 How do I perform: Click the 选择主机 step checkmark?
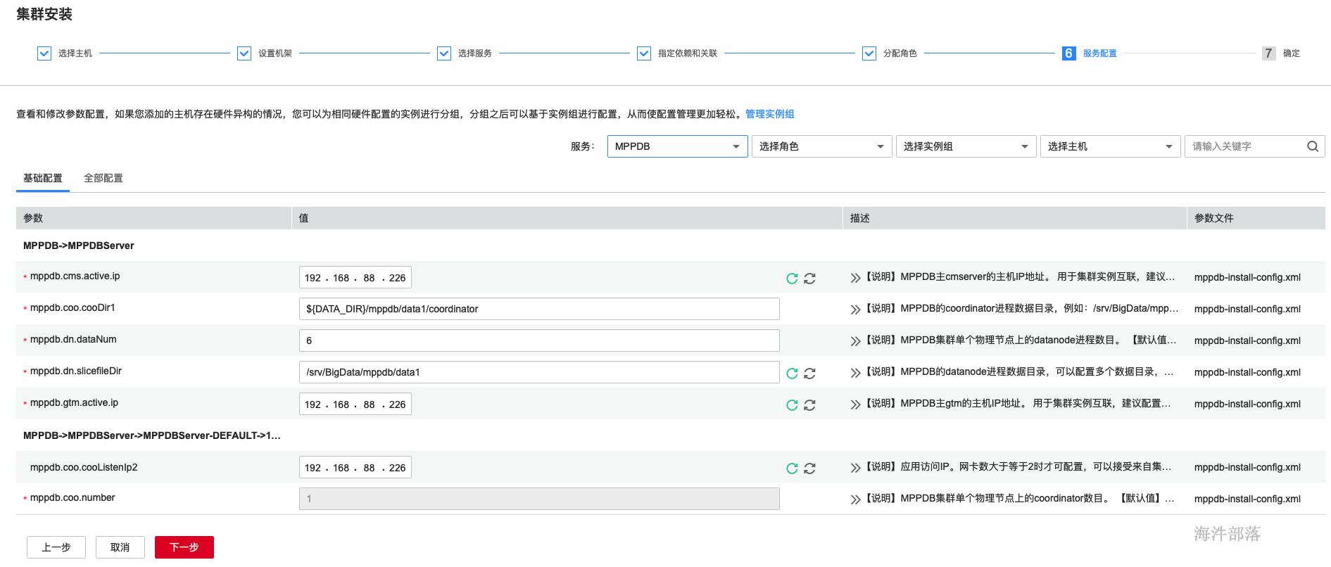44,53
